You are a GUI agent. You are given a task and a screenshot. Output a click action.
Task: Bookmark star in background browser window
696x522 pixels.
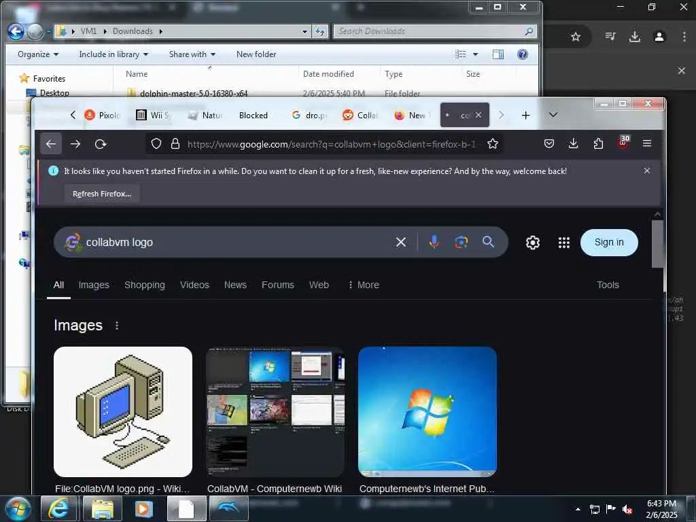[x=576, y=37]
